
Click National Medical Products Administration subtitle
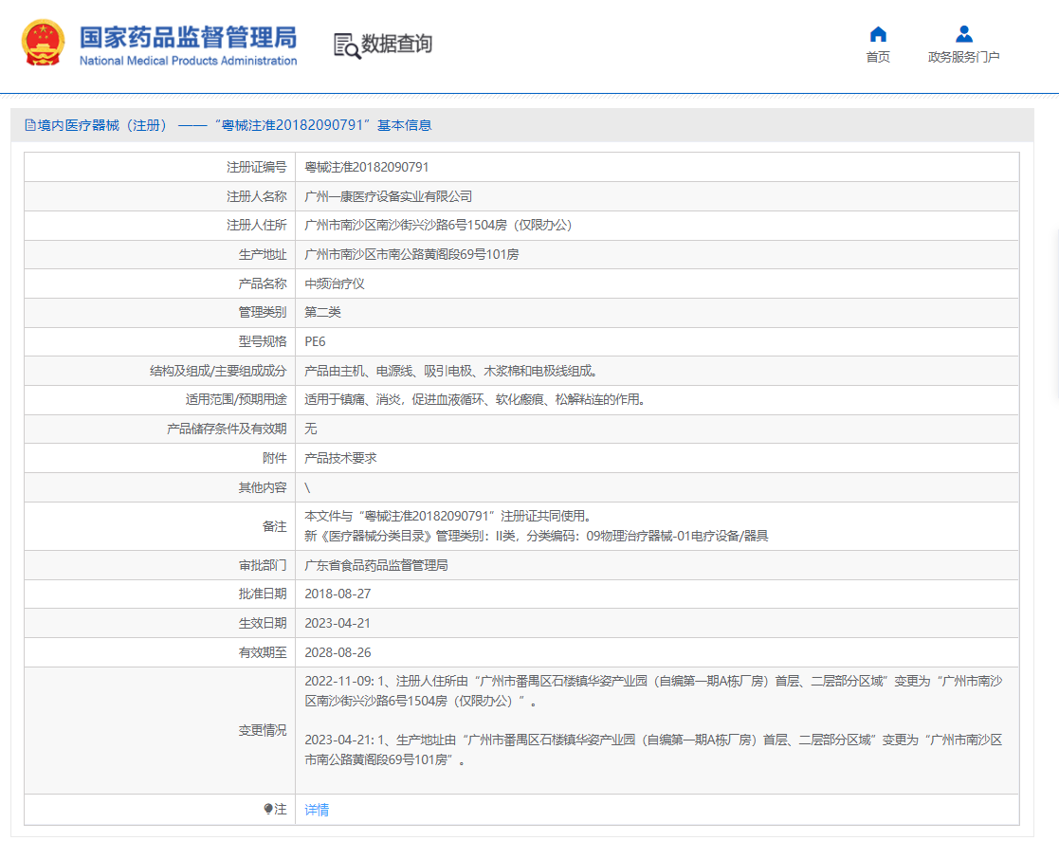click(x=188, y=61)
